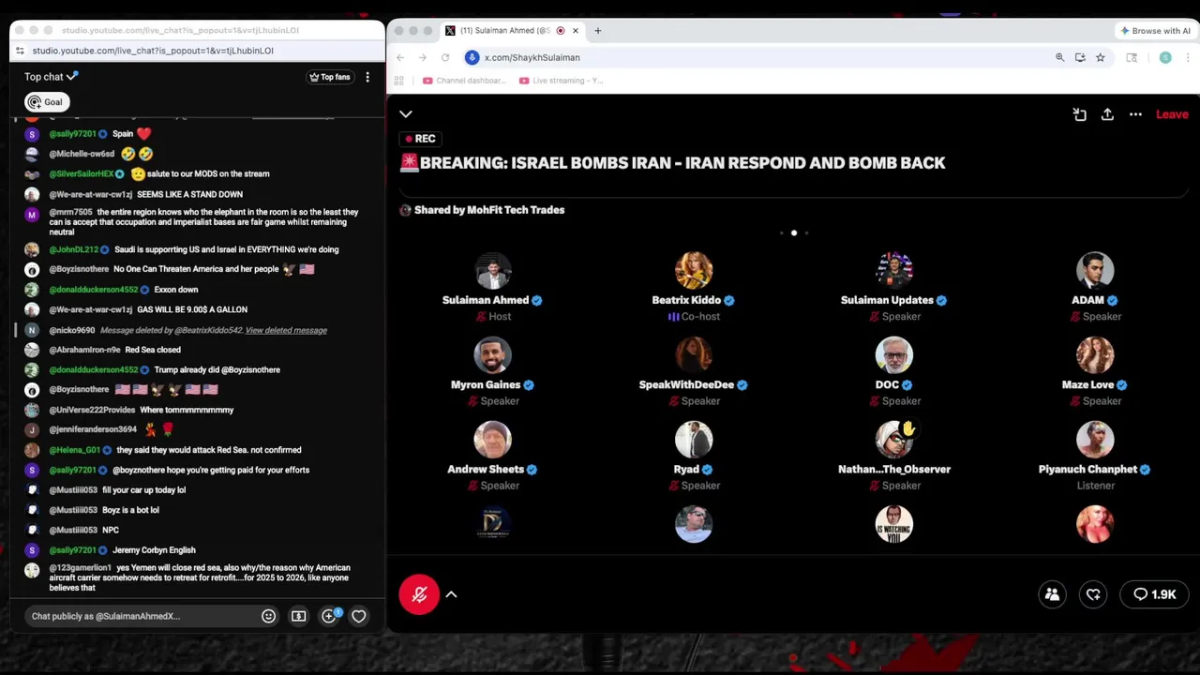Click the tab search icon beside profile avatar
The image size is (1200, 675).
1132,57
